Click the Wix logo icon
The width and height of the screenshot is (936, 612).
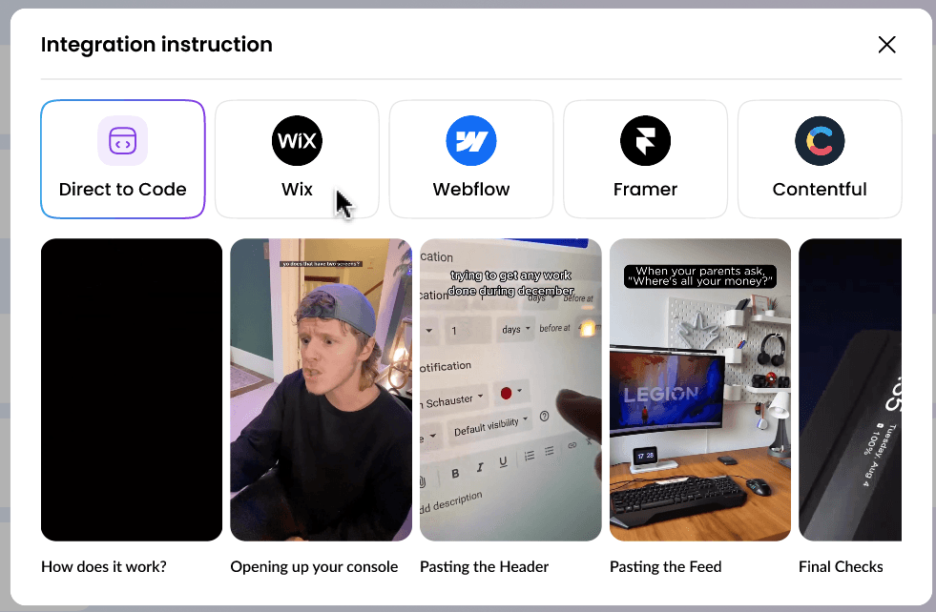point(297,141)
